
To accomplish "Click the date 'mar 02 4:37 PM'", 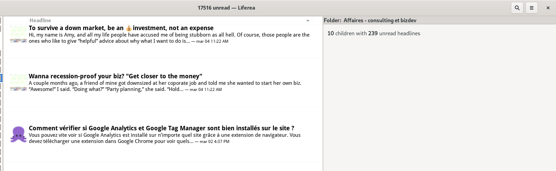I will tap(215, 142).
